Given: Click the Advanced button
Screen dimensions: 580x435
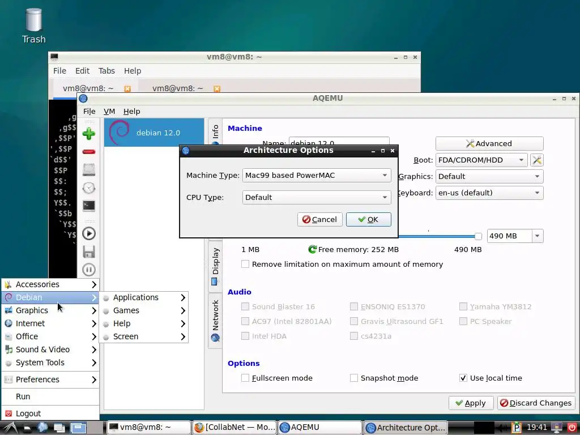Looking at the screenshot, I should click(x=489, y=143).
